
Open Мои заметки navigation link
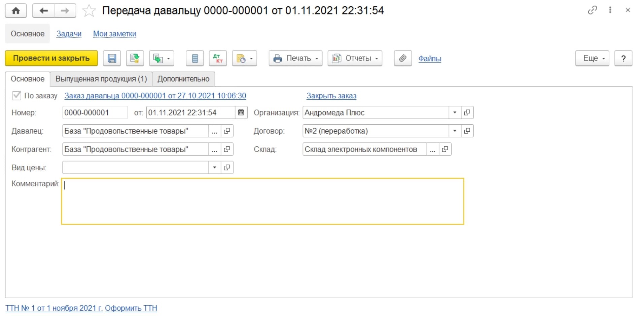(114, 34)
